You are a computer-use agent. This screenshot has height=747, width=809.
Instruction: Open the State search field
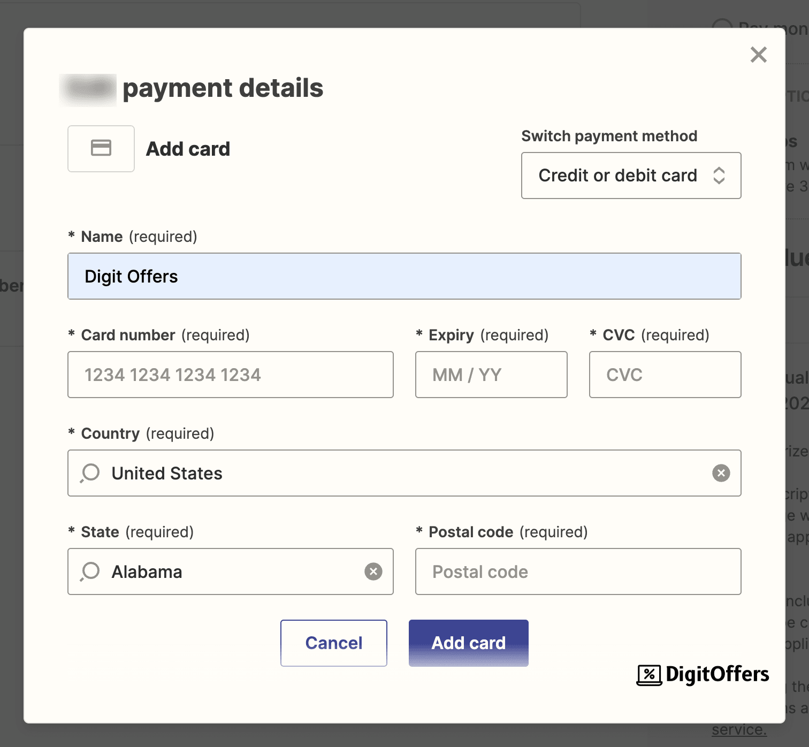pyautogui.click(x=231, y=571)
